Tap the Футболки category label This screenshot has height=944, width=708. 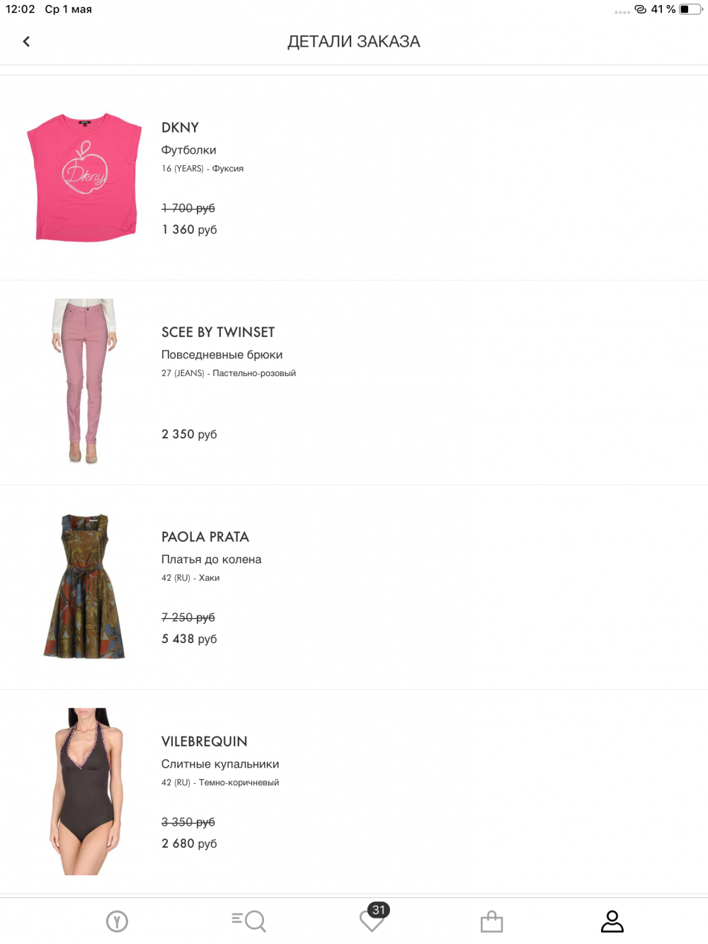point(189,150)
